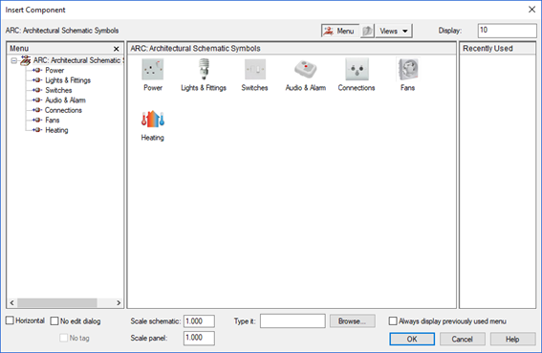Open the Views dropdown
The height and width of the screenshot is (353, 542).
tap(394, 31)
